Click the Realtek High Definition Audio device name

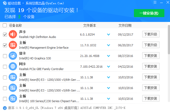[x=37, y=37]
